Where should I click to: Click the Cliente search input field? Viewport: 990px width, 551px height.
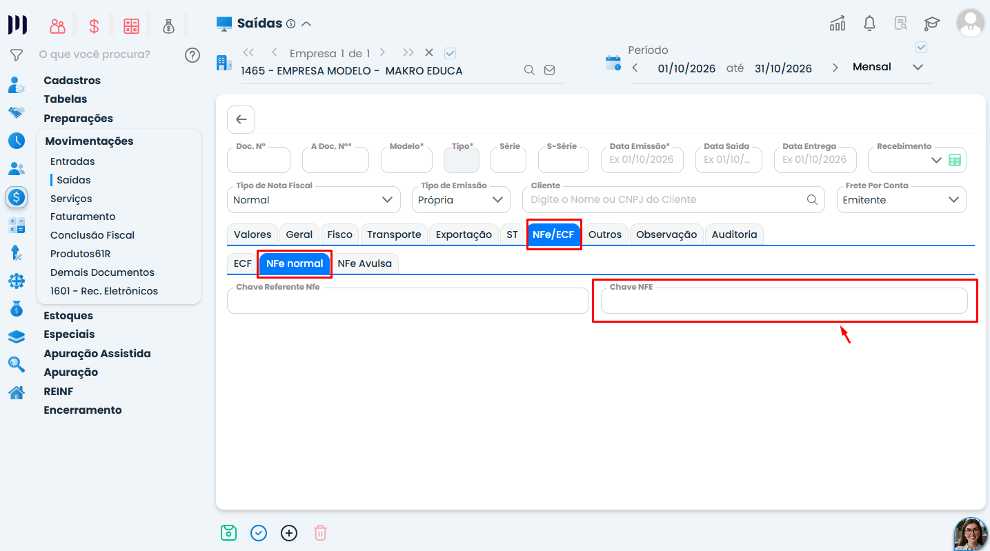pos(673,200)
